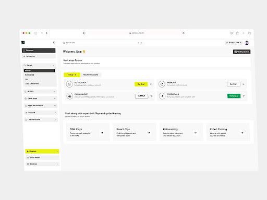Screen dimensions: 267x200
Task: Open the browser downloads icon
Action: click(x=231, y=33)
